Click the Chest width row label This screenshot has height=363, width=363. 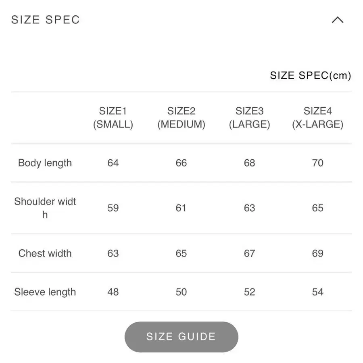point(45,253)
